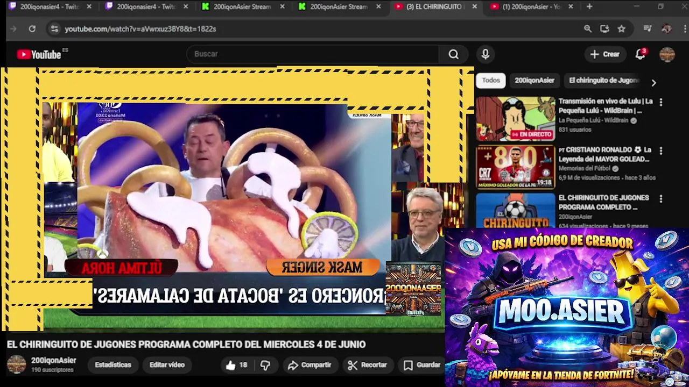This screenshot has width=689, height=387.
Task: Open the browser media control icon
Action: point(648,28)
